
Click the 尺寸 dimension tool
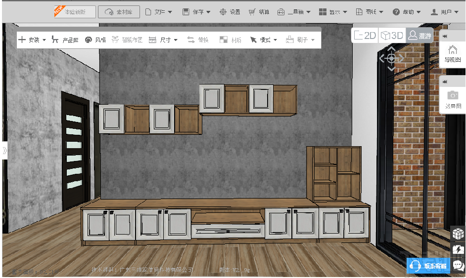[x=163, y=40]
